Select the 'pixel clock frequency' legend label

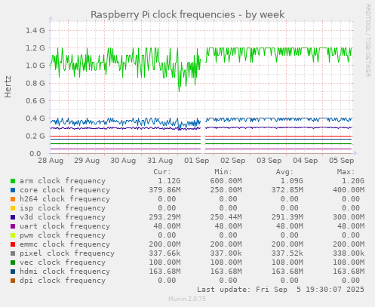pyautogui.click(x=67, y=253)
